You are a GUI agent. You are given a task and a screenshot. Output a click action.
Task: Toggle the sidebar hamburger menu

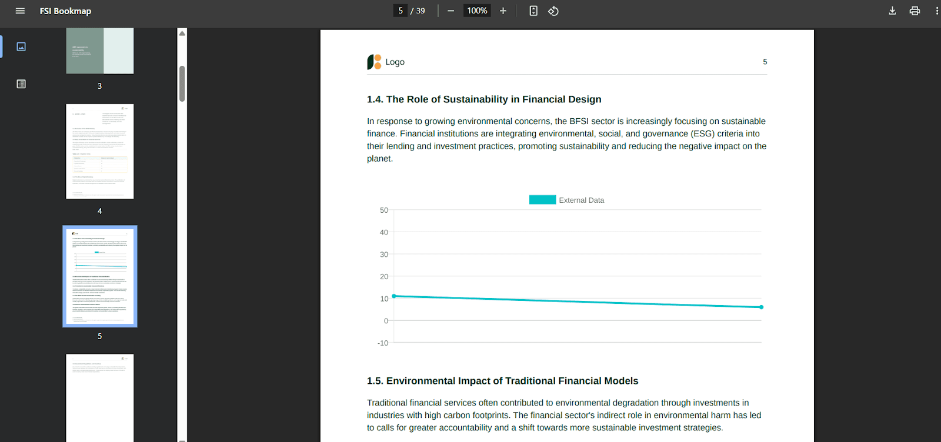click(20, 11)
